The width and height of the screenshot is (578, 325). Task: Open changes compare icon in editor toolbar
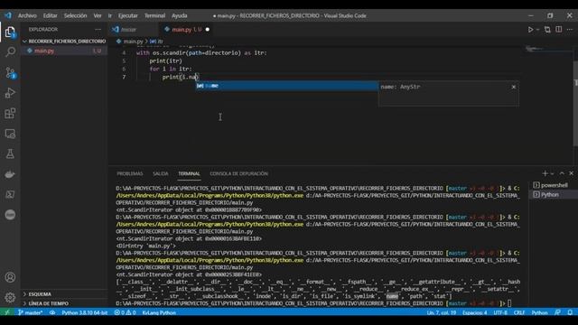tap(547, 30)
